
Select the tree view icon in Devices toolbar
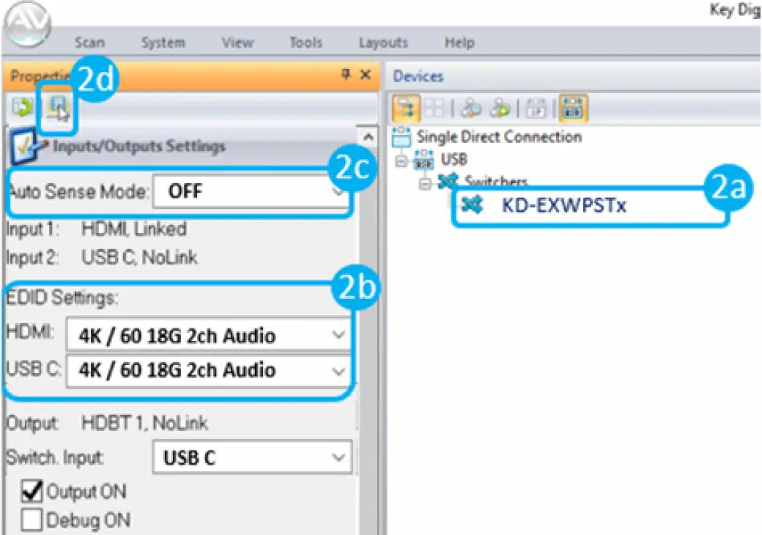(407, 108)
